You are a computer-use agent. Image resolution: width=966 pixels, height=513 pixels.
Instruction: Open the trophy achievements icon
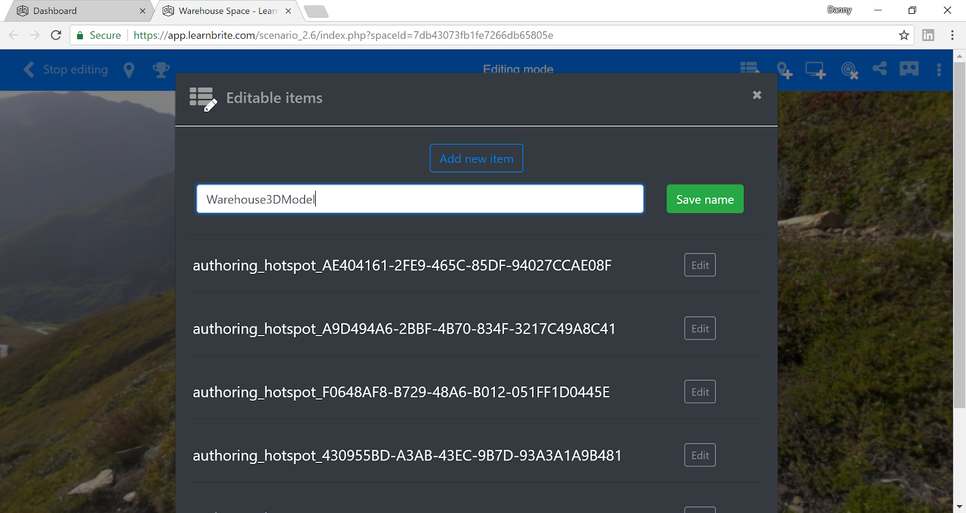coord(161,70)
